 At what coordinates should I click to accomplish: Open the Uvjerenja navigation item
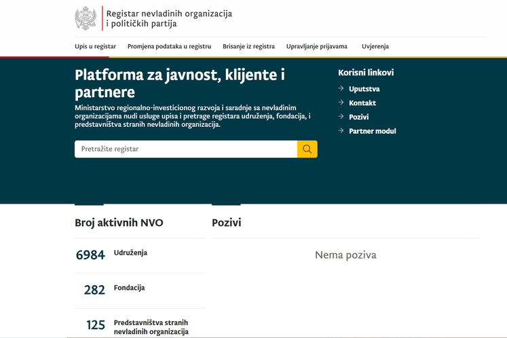pyautogui.click(x=375, y=47)
